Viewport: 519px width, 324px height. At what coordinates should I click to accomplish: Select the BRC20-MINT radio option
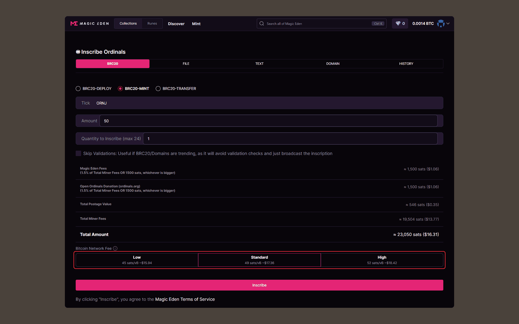120,89
